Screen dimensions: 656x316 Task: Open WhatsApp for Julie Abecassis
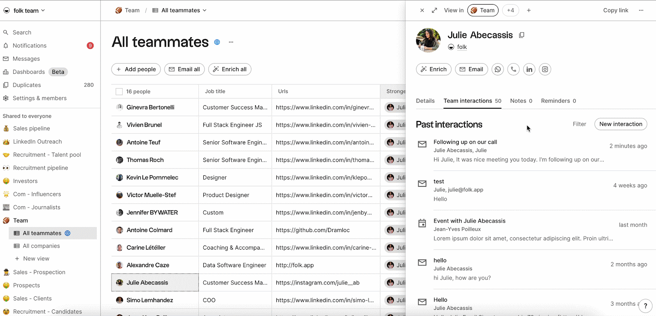tap(498, 69)
